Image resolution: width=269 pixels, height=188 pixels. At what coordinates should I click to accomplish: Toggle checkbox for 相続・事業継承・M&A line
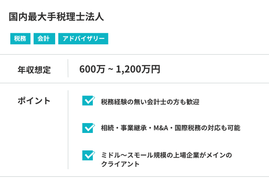(x=88, y=128)
